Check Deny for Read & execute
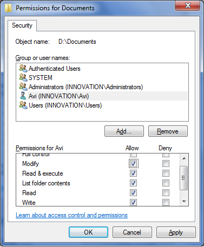This screenshot has height=247, width=204. [x=166, y=173]
